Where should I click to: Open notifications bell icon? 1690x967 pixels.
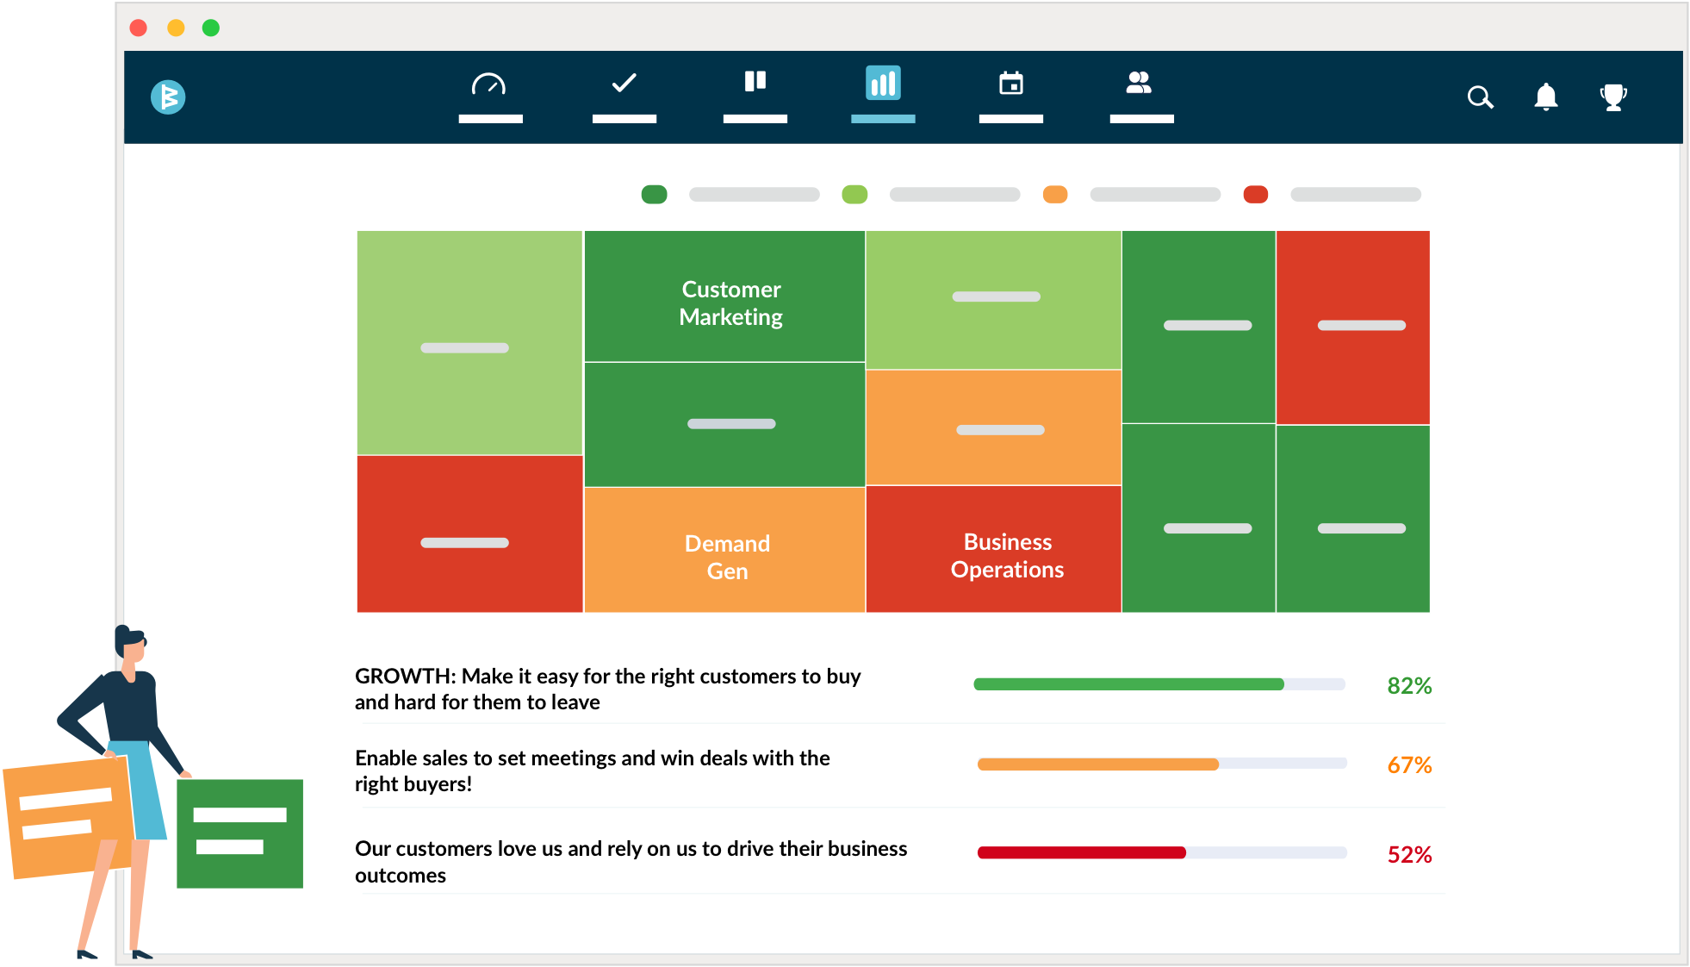[x=1546, y=97]
